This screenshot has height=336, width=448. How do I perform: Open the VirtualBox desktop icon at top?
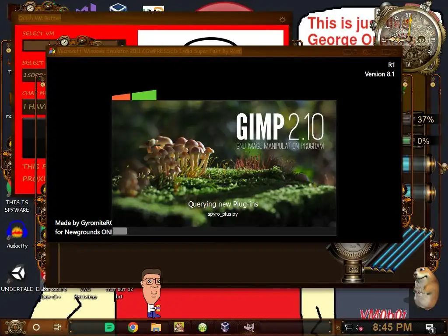[x=118, y=7]
